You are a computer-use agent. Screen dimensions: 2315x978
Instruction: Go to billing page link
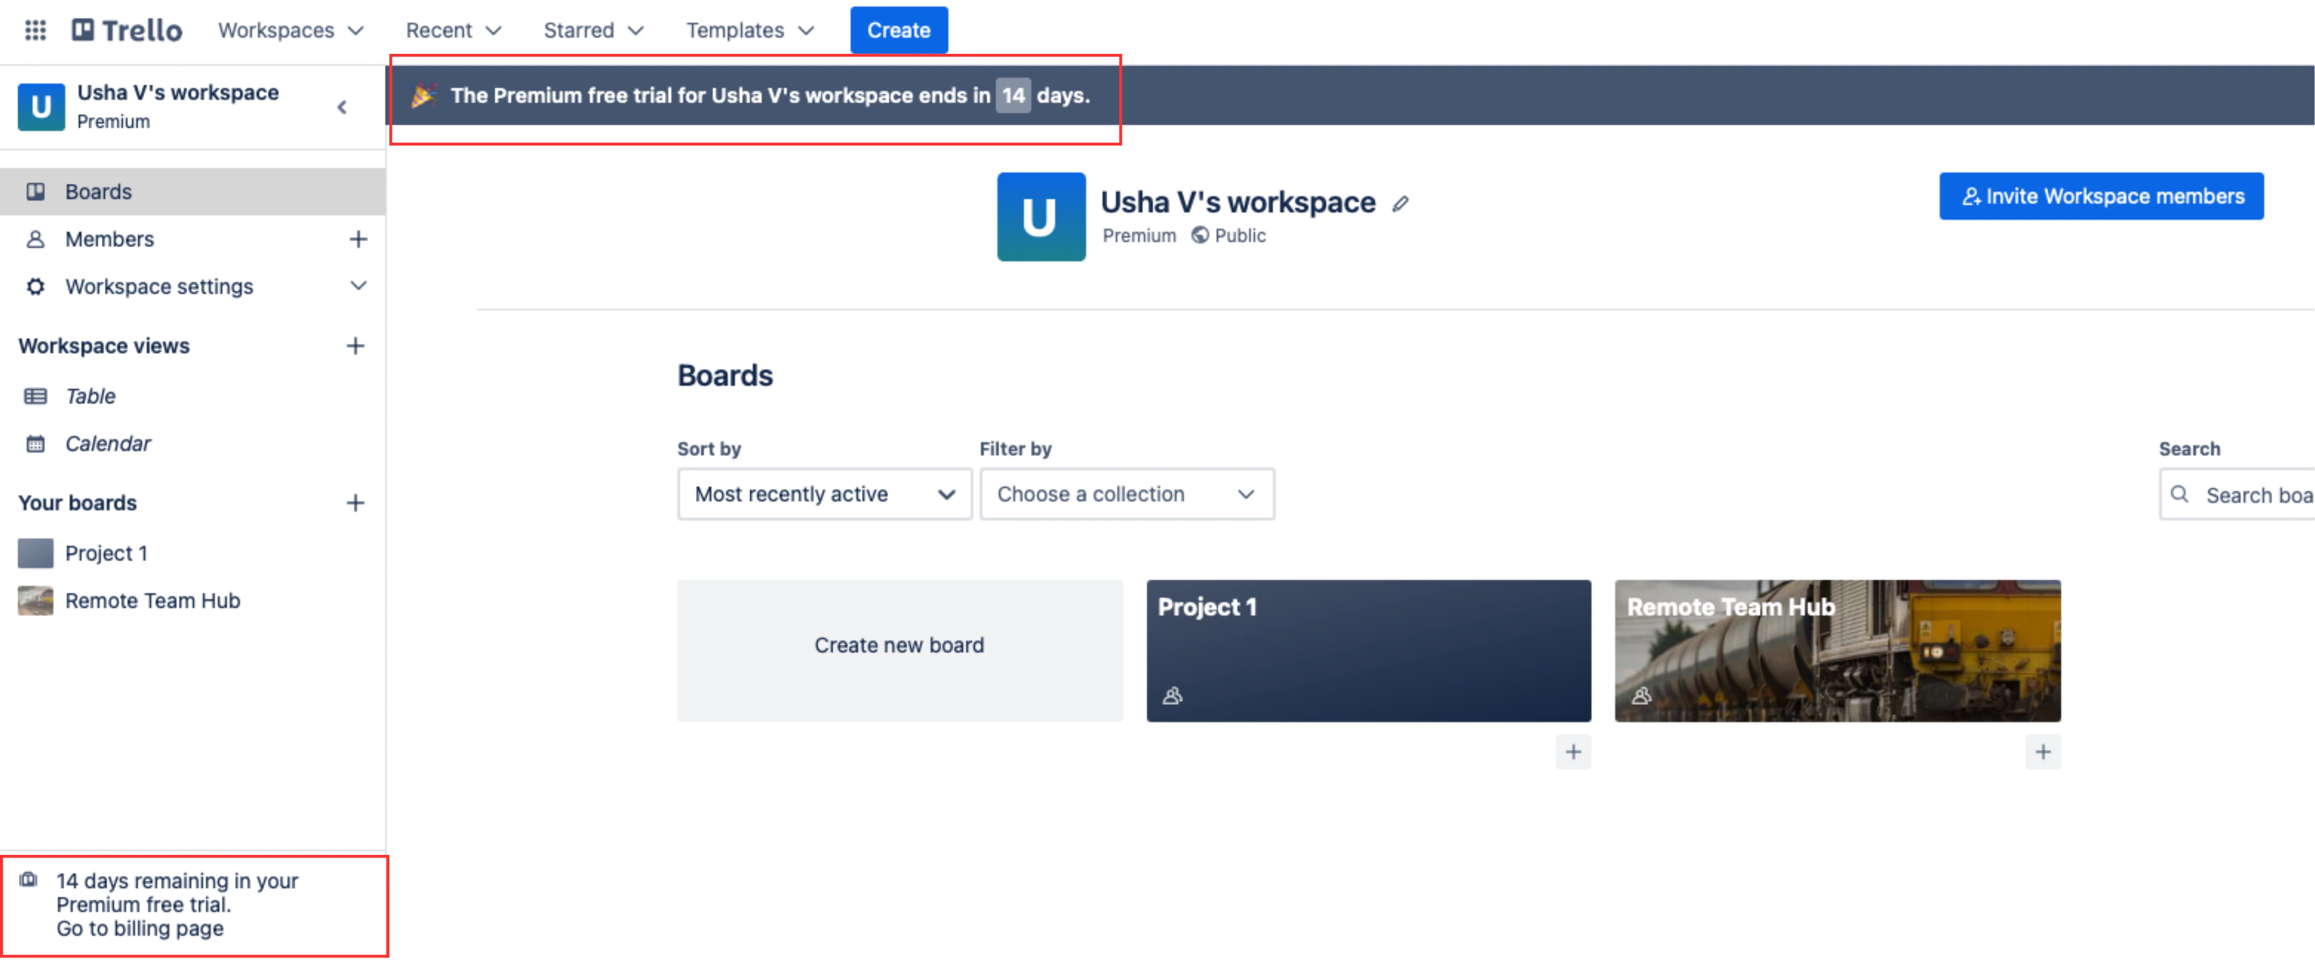pyautogui.click(x=139, y=928)
